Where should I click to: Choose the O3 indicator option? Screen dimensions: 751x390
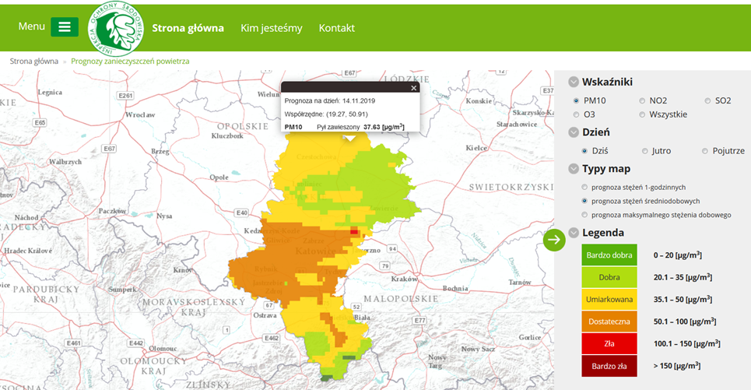(576, 114)
